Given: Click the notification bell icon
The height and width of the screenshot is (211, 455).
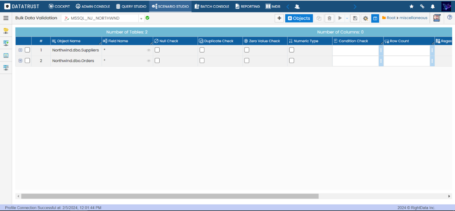Looking at the screenshot, I should tap(432, 6).
